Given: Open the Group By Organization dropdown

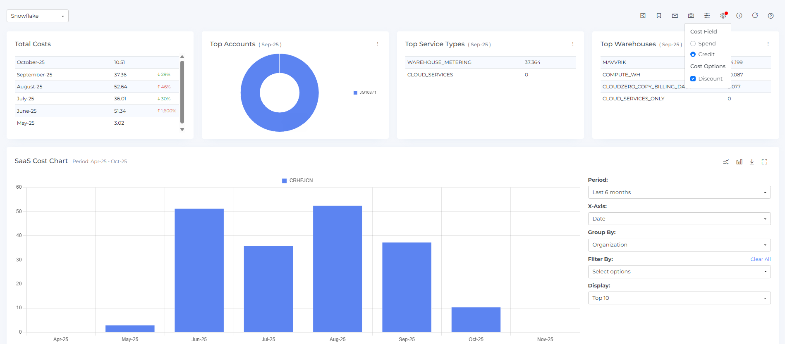Looking at the screenshot, I should [679, 245].
